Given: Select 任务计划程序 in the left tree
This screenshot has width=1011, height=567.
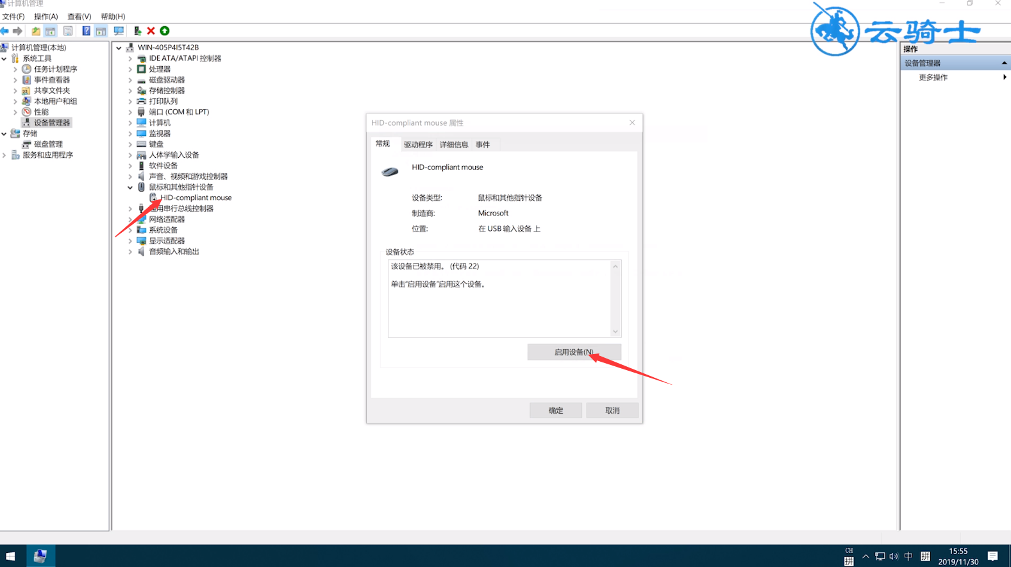Looking at the screenshot, I should [55, 69].
